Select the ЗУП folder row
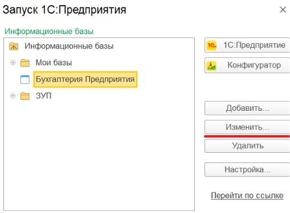Image resolution: width=290 pixels, height=213 pixels. (x=44, y=96)
